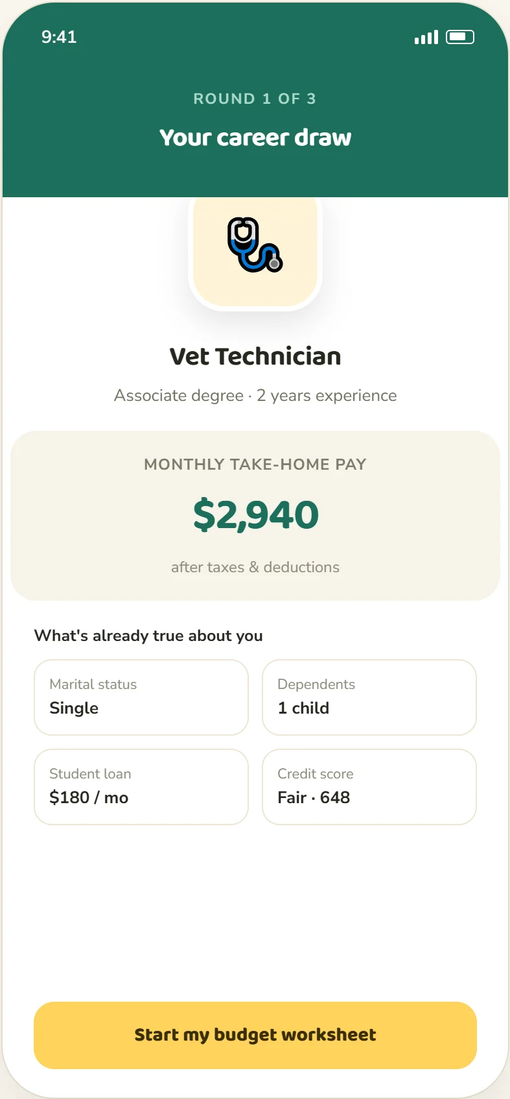
Task: Open the Marital status card
Action: pyautogui.click(x=141, y=697)
